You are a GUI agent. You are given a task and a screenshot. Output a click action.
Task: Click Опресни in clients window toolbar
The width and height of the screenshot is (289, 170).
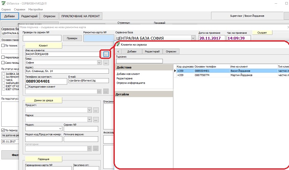(x=171, y=51)
